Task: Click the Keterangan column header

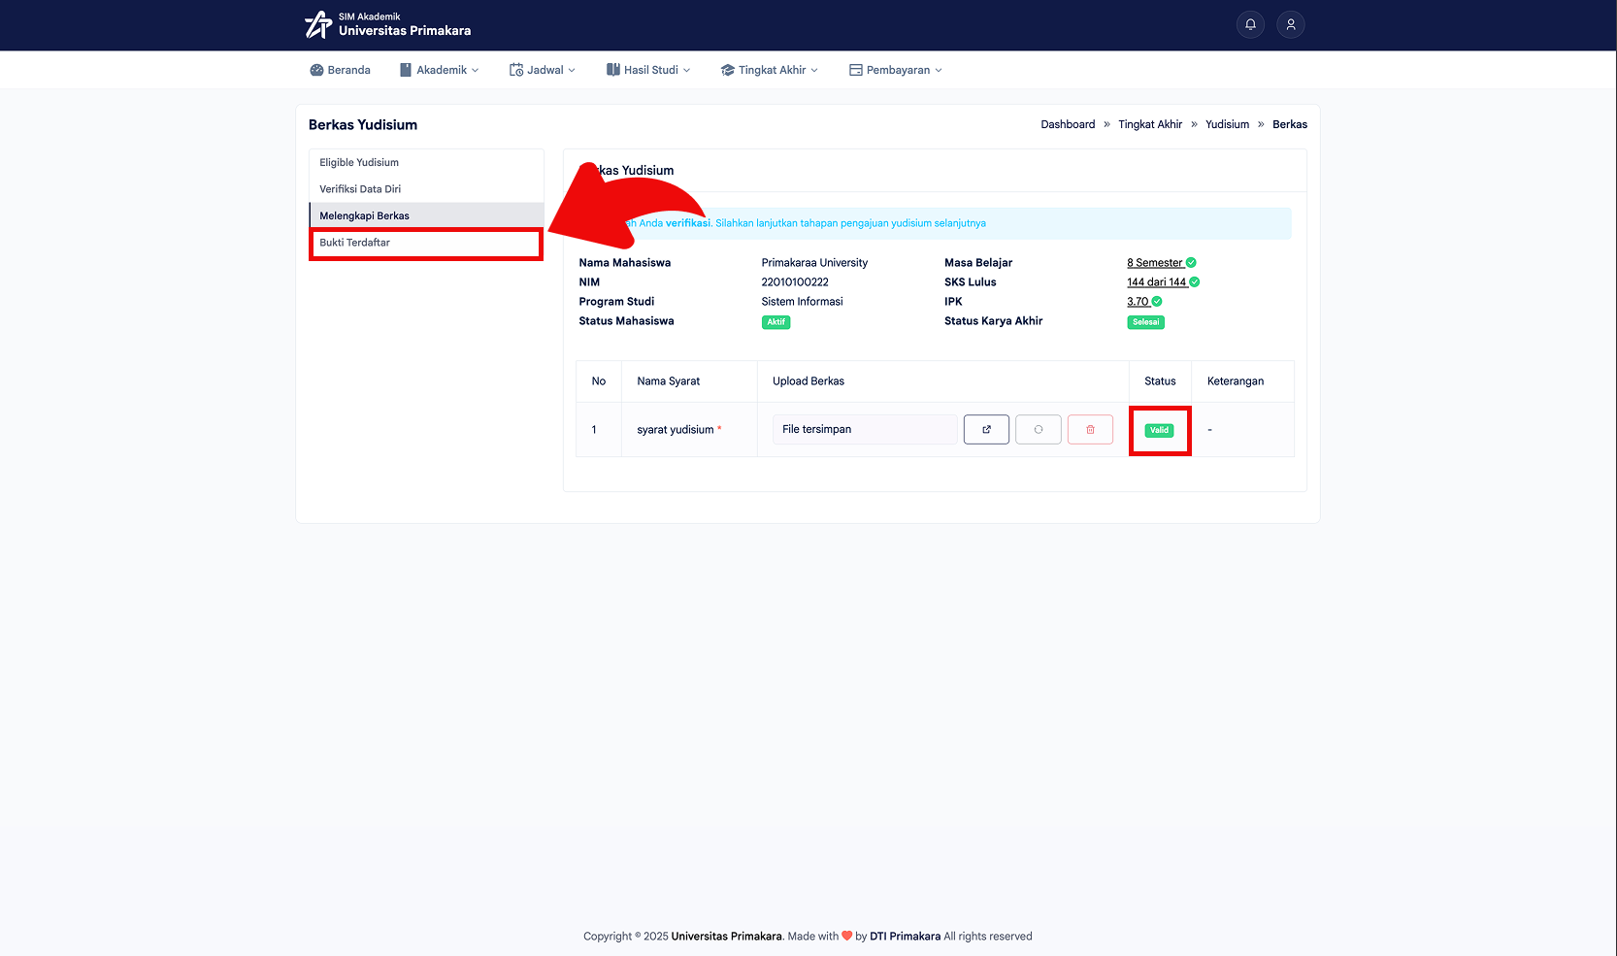Action: tap(1236, 381)
